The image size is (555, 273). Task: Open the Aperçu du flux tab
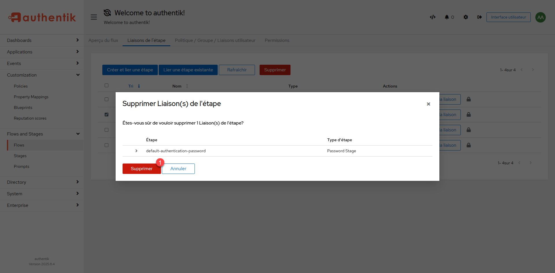coord(103,40)
